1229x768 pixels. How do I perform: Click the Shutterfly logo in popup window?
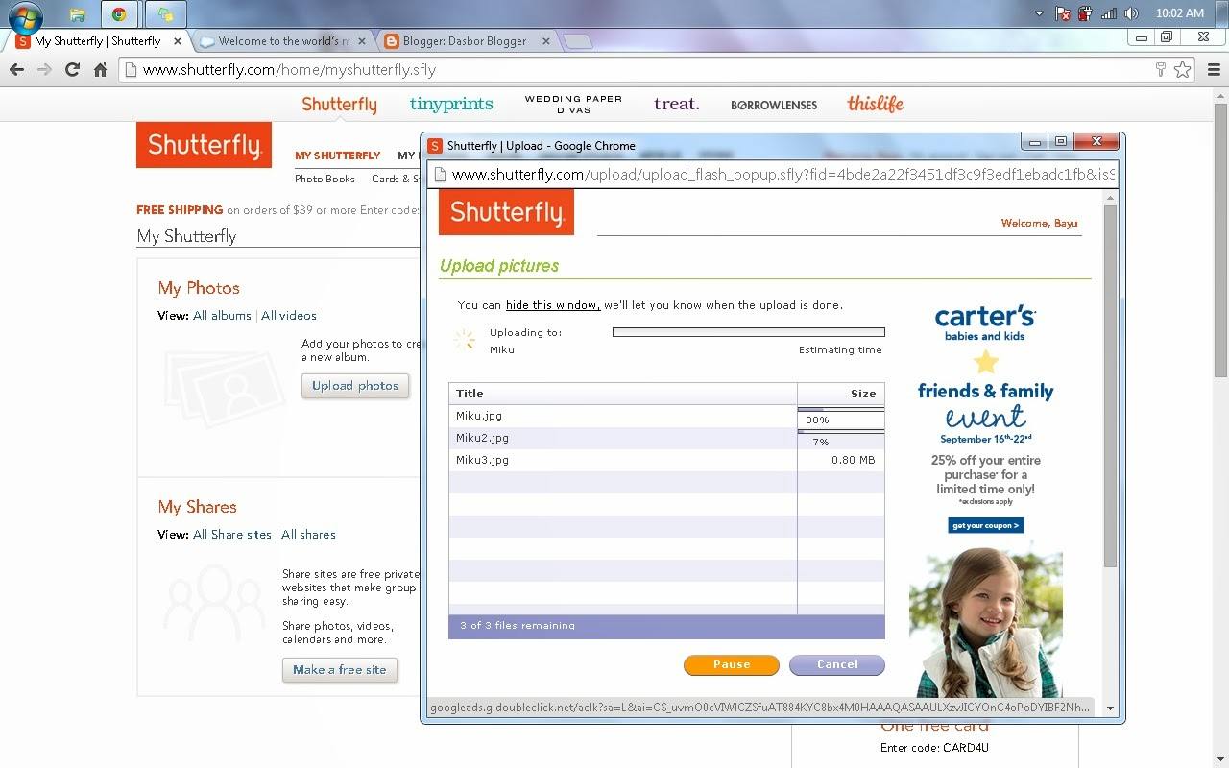coord(506,212)
